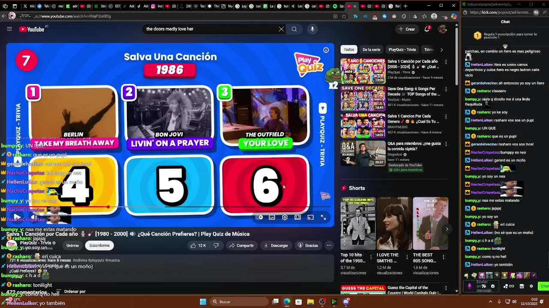Dislike the video
Viewport: 549px width, 308px height.
point(216,246)
